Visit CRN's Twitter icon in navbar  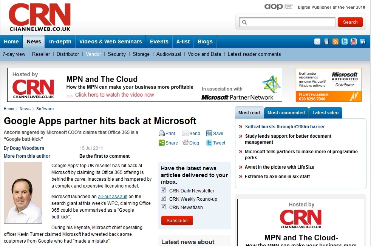[x=345, y=42]
